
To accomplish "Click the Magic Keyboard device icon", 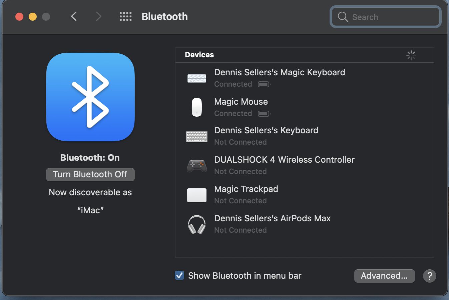I will coord(196,78).
